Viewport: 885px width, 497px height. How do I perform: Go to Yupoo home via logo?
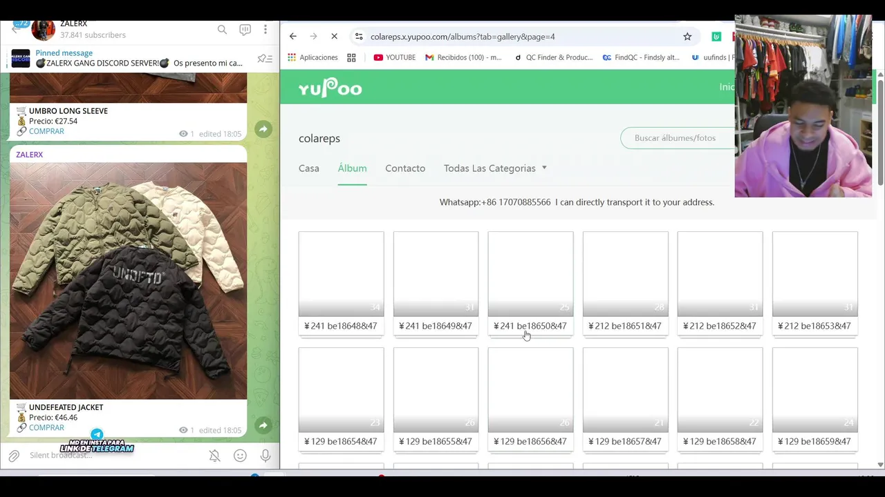(330, 88)
